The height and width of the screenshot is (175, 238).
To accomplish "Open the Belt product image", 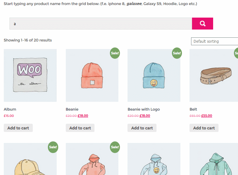I will (214, 75).
